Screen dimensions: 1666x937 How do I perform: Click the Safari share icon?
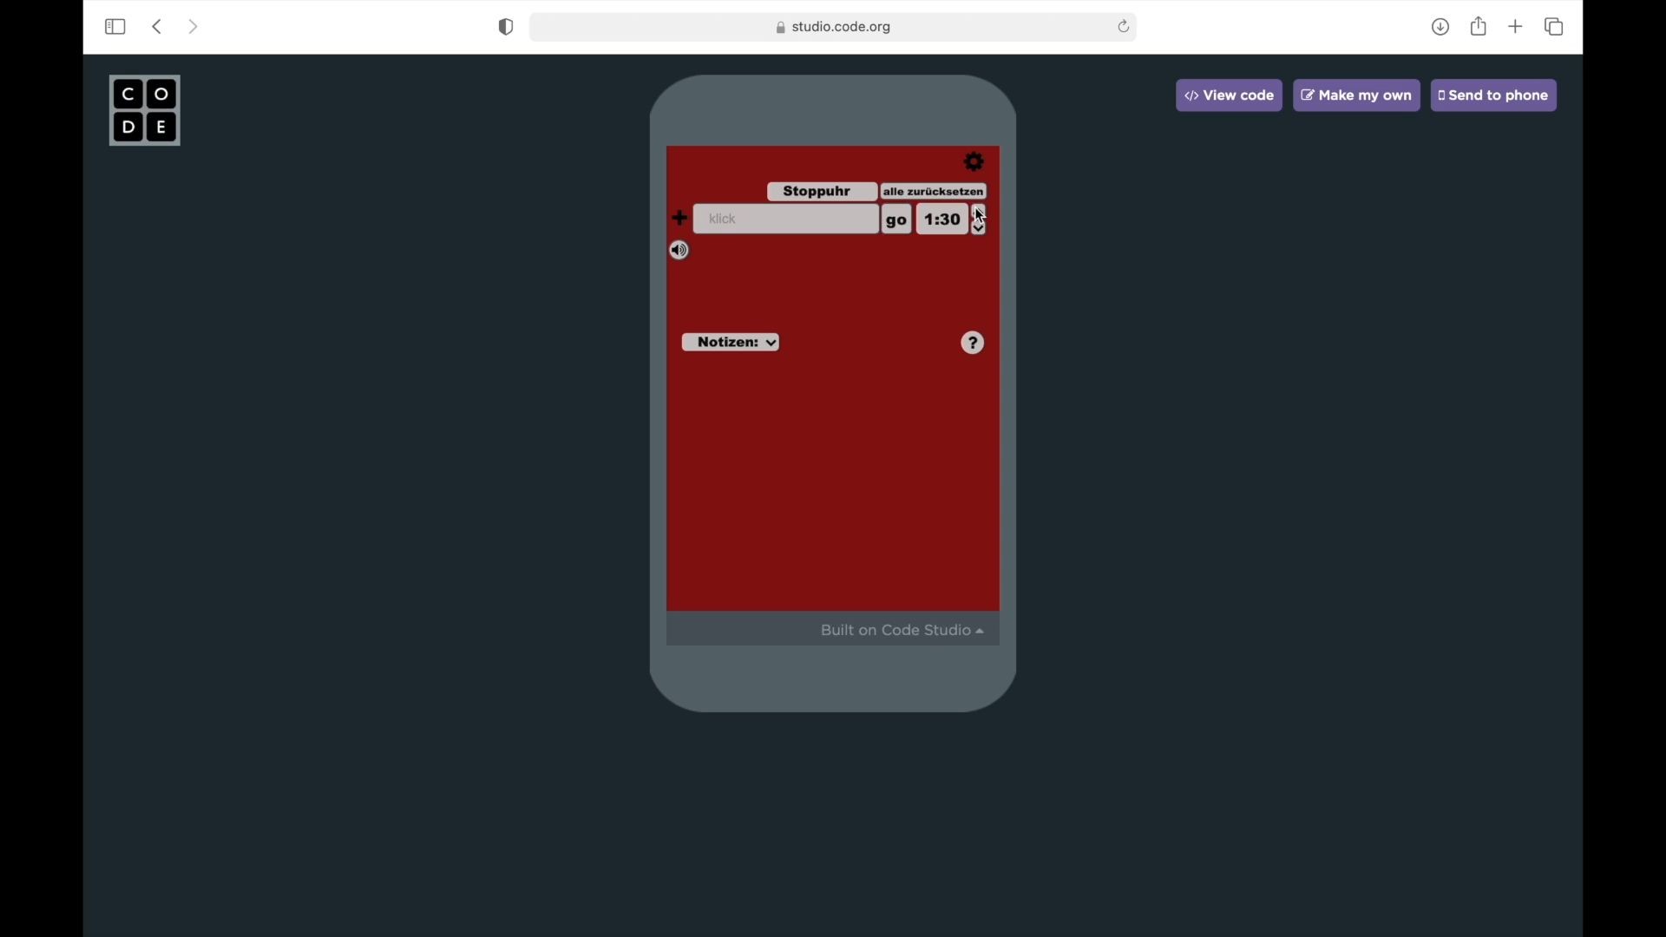click(1479, 27)
